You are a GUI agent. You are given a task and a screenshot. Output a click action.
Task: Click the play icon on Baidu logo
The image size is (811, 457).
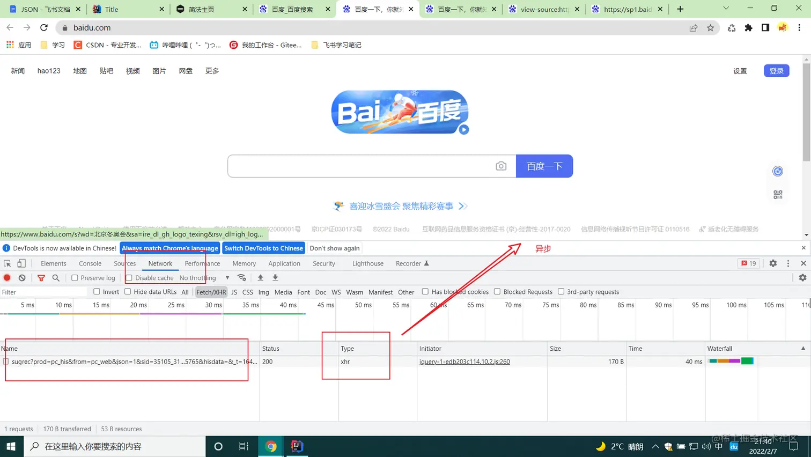tap(464, 129)
